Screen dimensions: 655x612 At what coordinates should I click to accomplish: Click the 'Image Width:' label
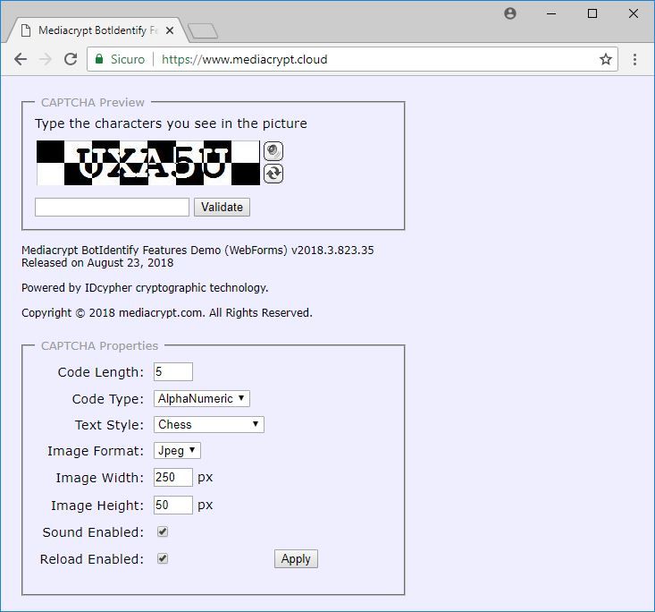click(x=100, y=478)
